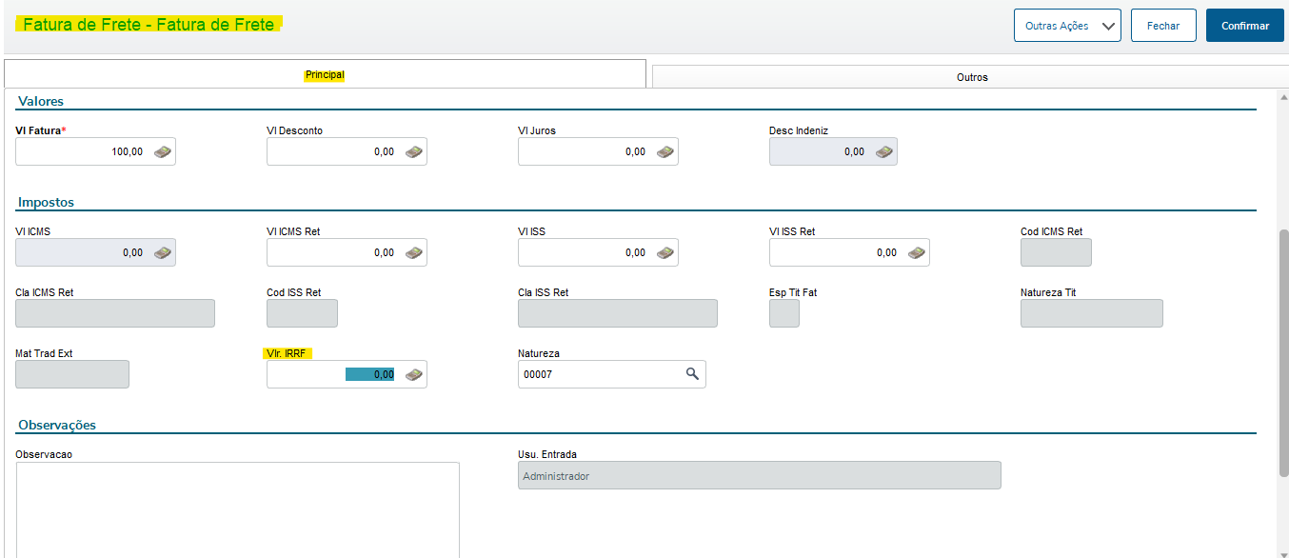Screen dimensions: 1289x558
Task: Switch to the Outros tab
Action: click(x=971, y=77)
